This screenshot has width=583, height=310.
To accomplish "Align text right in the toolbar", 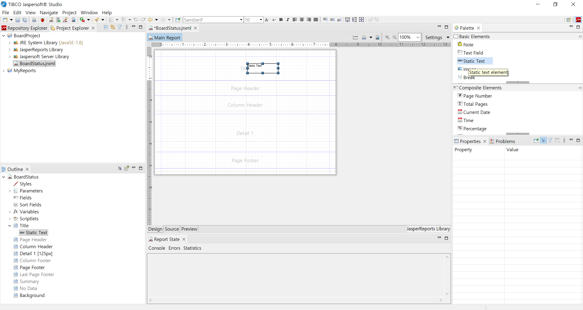I will 309,20.
